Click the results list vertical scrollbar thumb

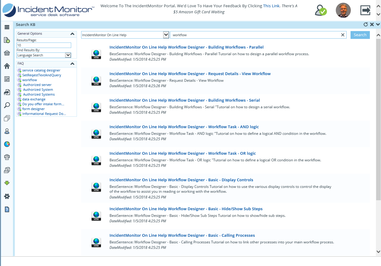(378, 119)
